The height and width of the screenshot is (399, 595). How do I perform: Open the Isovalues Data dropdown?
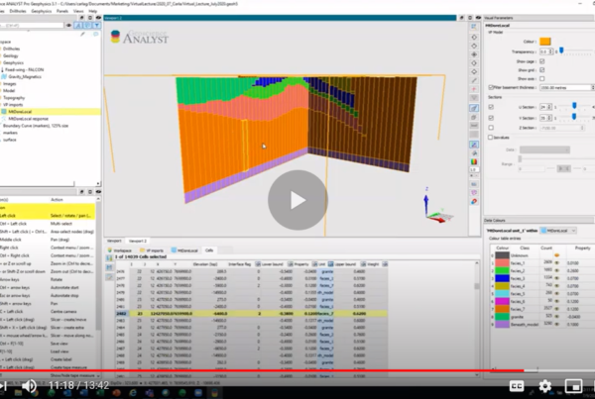(543, 150)
